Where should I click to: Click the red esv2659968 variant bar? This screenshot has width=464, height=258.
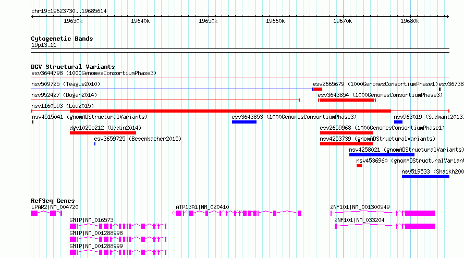click(x=347, y=133)
